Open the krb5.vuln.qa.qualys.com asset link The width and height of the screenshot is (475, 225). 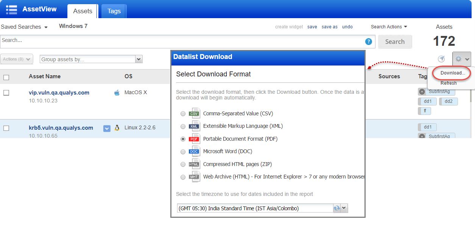tap(61, 128)
